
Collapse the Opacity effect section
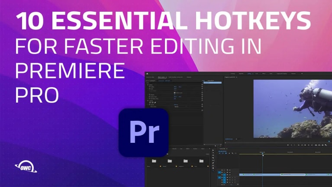[146, 101]
